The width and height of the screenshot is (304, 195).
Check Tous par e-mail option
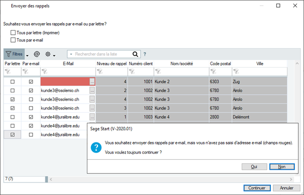(x=13, y=40)
